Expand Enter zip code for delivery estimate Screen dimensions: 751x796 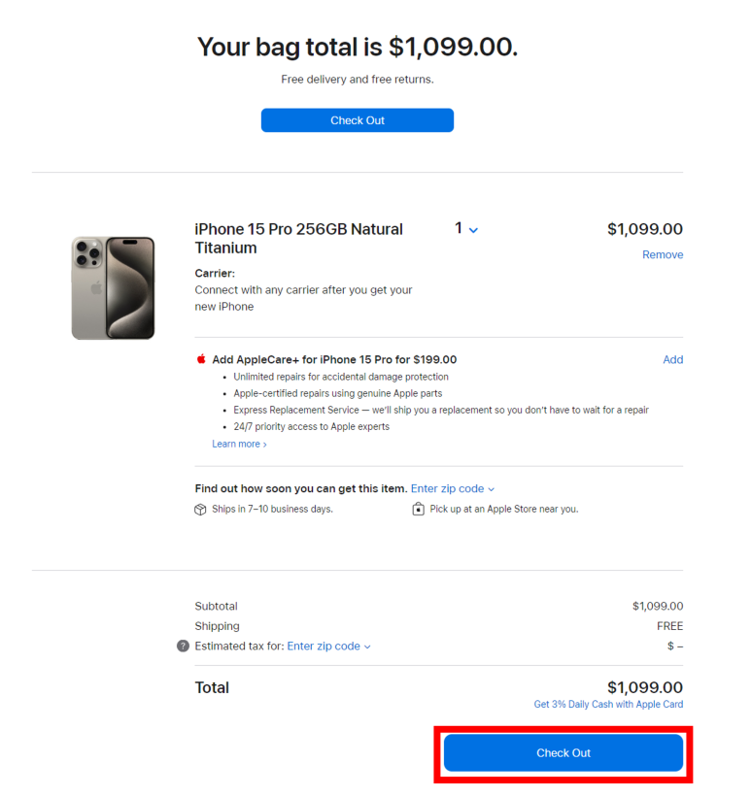(452, 489)
